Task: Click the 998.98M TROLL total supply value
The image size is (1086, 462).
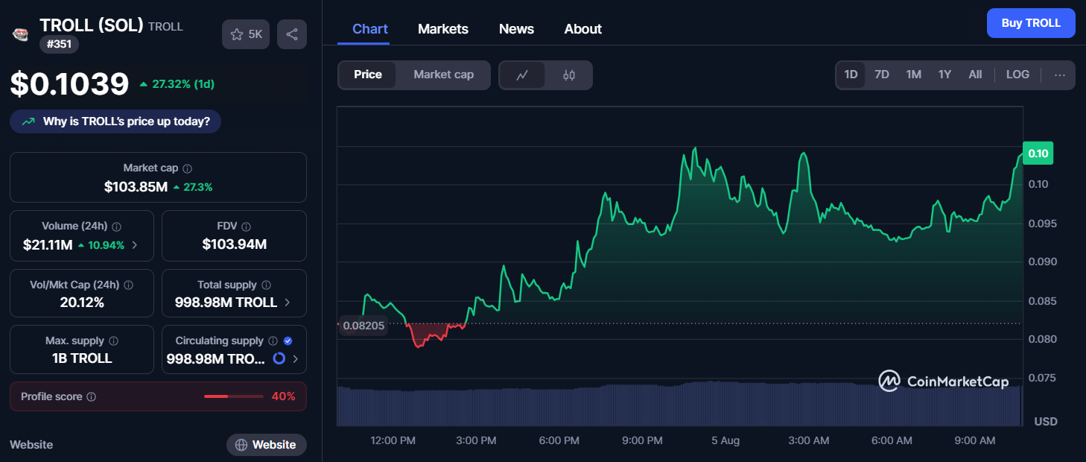Action: click(x=226, y=303)
